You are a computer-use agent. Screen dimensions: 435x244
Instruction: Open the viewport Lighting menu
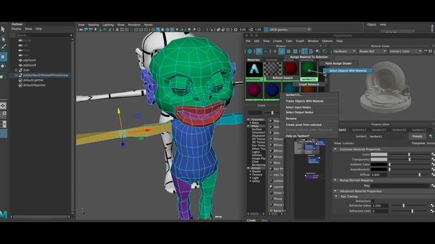[x=108, y=25]
